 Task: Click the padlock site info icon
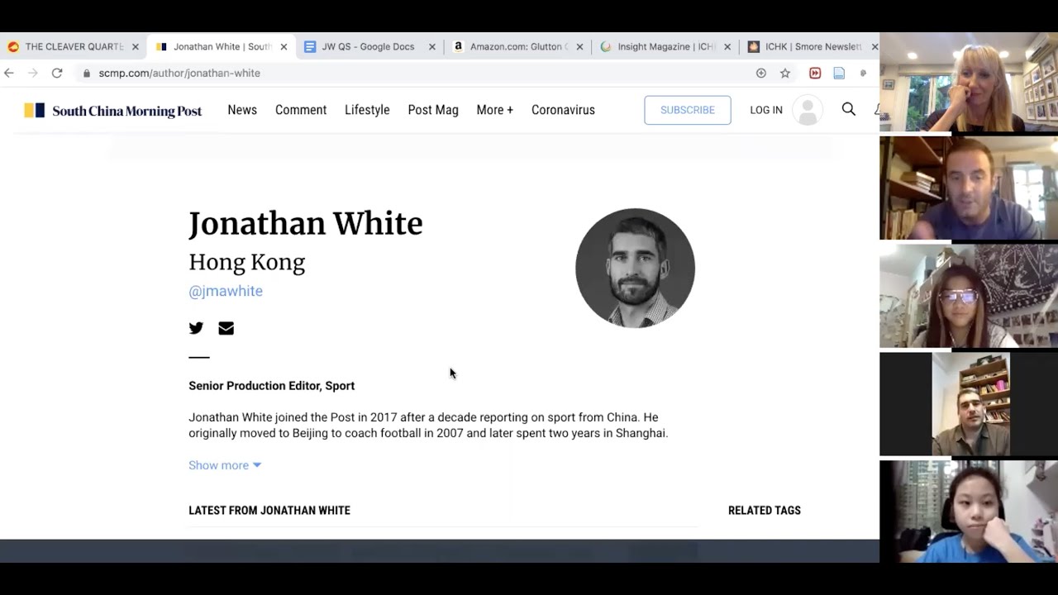pos(86,73)
